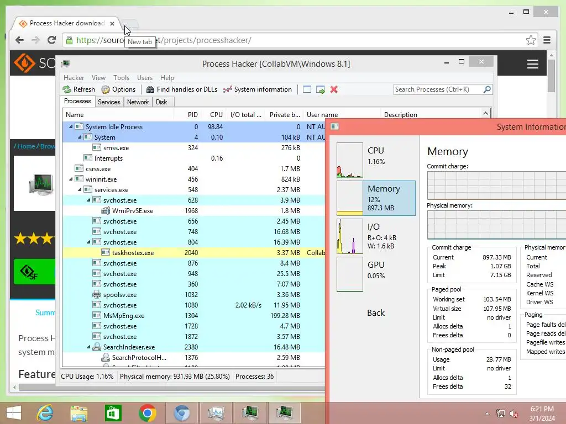Click the find window toolbar icon

[x=307, y=89]
